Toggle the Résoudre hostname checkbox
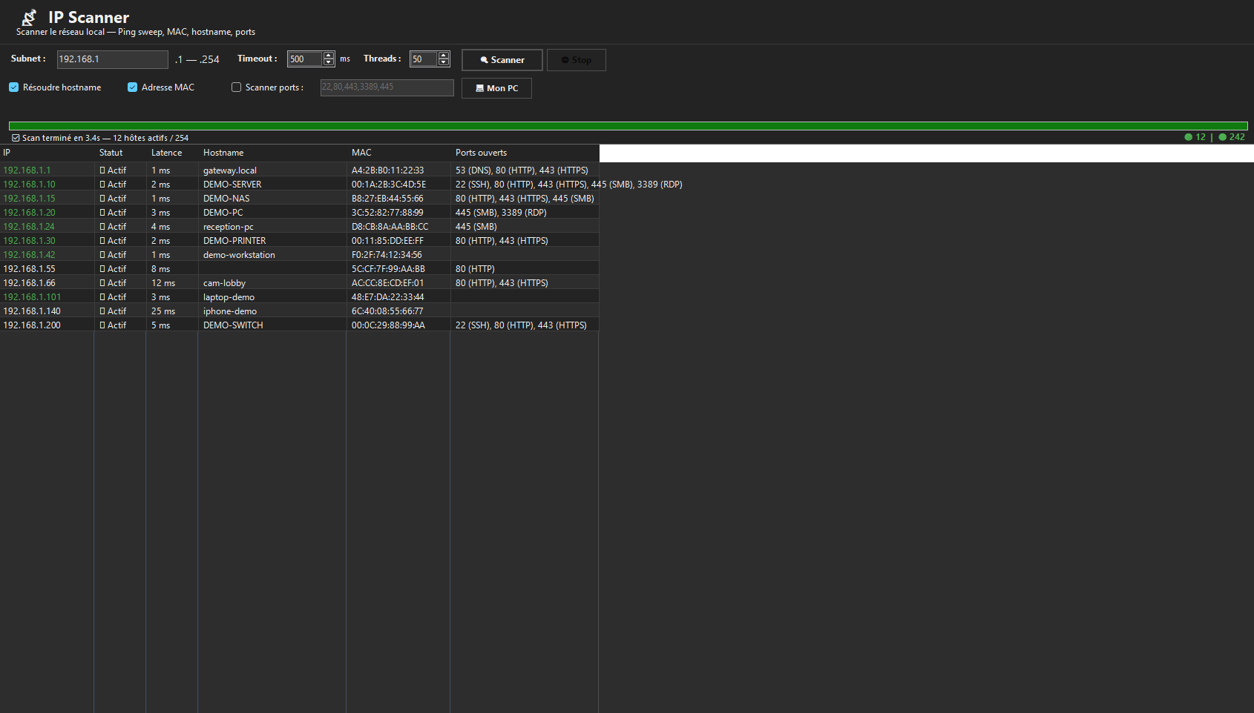 pyautogui.click(x=13, y=87)
